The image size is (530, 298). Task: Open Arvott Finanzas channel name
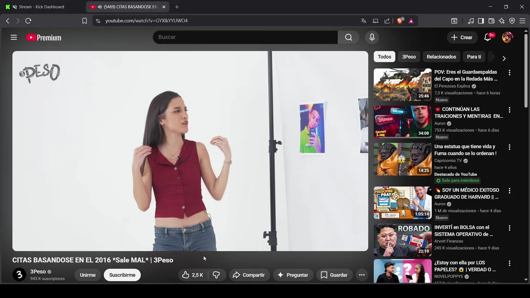[x=449, y=241]
